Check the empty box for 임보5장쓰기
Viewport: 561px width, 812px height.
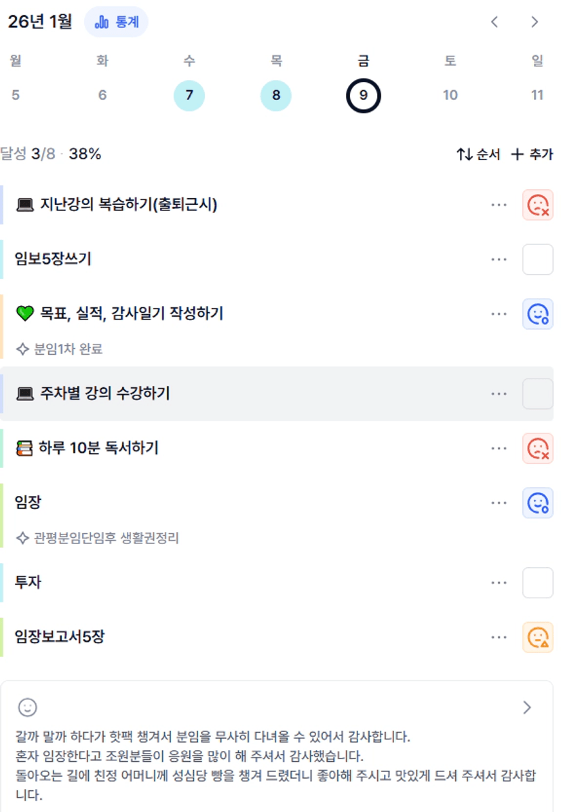537,259
